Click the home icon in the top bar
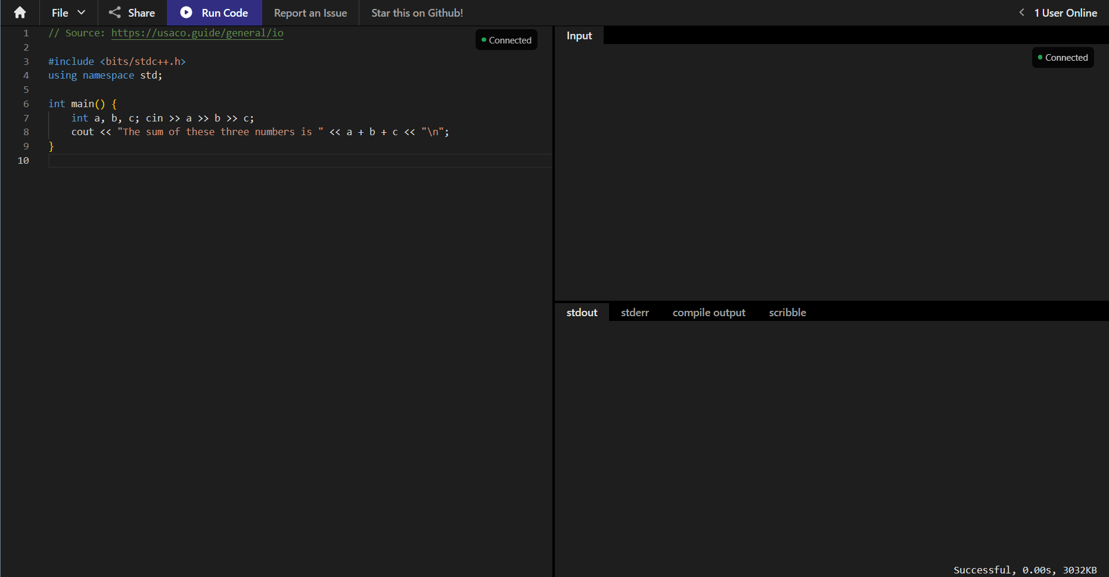The image size is (1109, 577). pos(20,13)
